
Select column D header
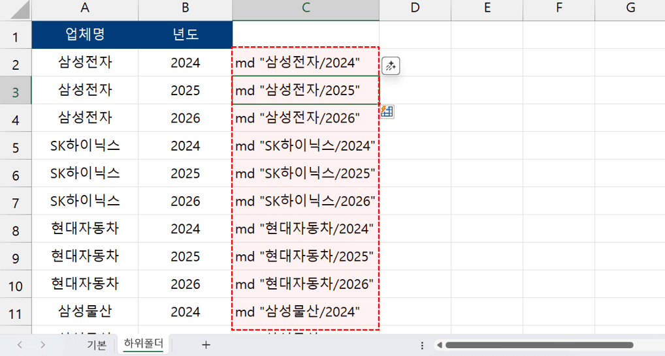(415, 10)
